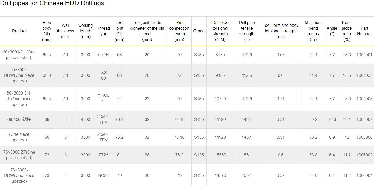Click the Grade column header
Screen dimensions: 375x185
pyautogui.click(x=199, y=31)
